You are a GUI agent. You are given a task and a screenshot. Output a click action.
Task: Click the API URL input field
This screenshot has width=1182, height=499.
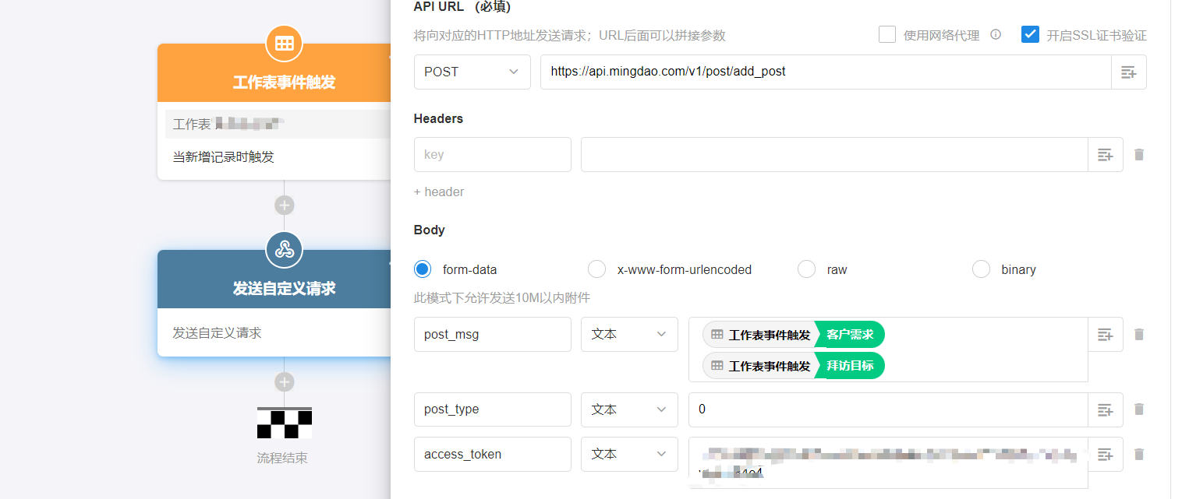pyautogui.click(x=826, y=72)
